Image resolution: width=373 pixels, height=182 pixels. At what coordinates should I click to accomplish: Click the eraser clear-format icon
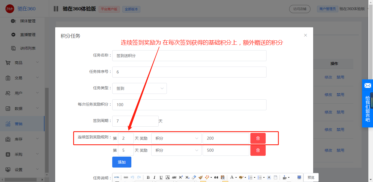(x=194, y=177)
